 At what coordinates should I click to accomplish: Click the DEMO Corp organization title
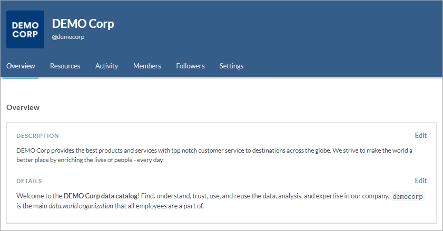(83, 24)
